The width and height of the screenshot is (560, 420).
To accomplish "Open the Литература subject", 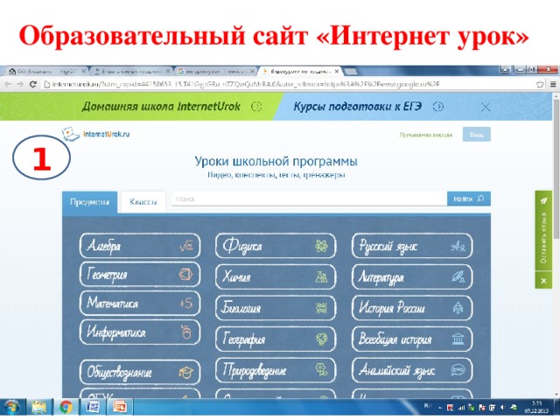I will coord(412,276).
